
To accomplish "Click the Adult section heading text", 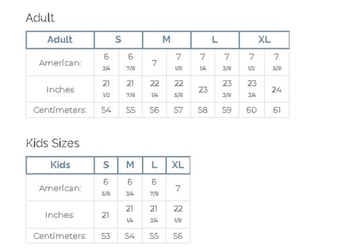I will point(40,18).
